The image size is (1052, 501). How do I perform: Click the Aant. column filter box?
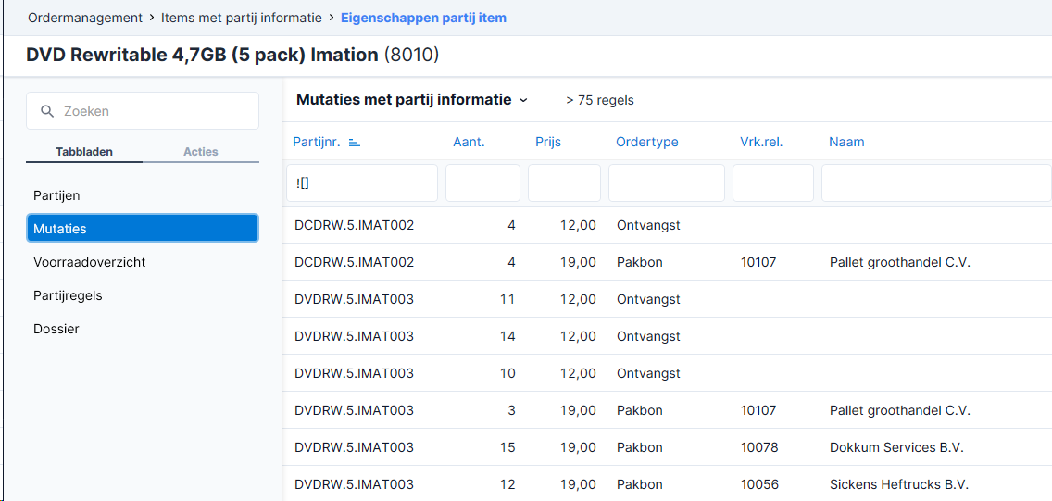482,183
